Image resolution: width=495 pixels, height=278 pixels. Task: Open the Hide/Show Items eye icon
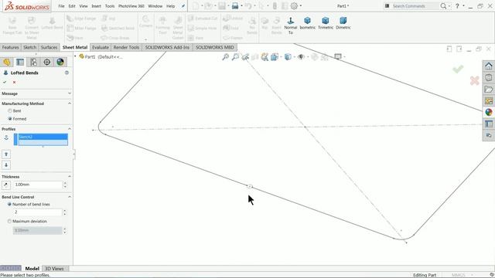(x=301, y=56)
